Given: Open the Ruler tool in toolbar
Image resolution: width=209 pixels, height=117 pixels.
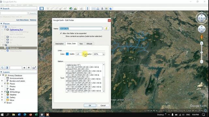Looking at the screenshot, I should click(x=88, y=9).
